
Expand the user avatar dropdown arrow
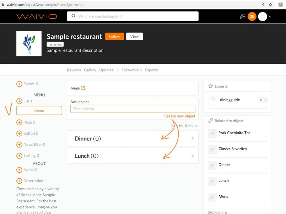pos(270,16)
